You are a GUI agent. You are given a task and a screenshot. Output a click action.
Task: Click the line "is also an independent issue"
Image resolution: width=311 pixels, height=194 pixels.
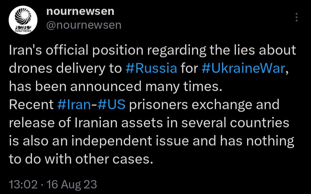151,141
